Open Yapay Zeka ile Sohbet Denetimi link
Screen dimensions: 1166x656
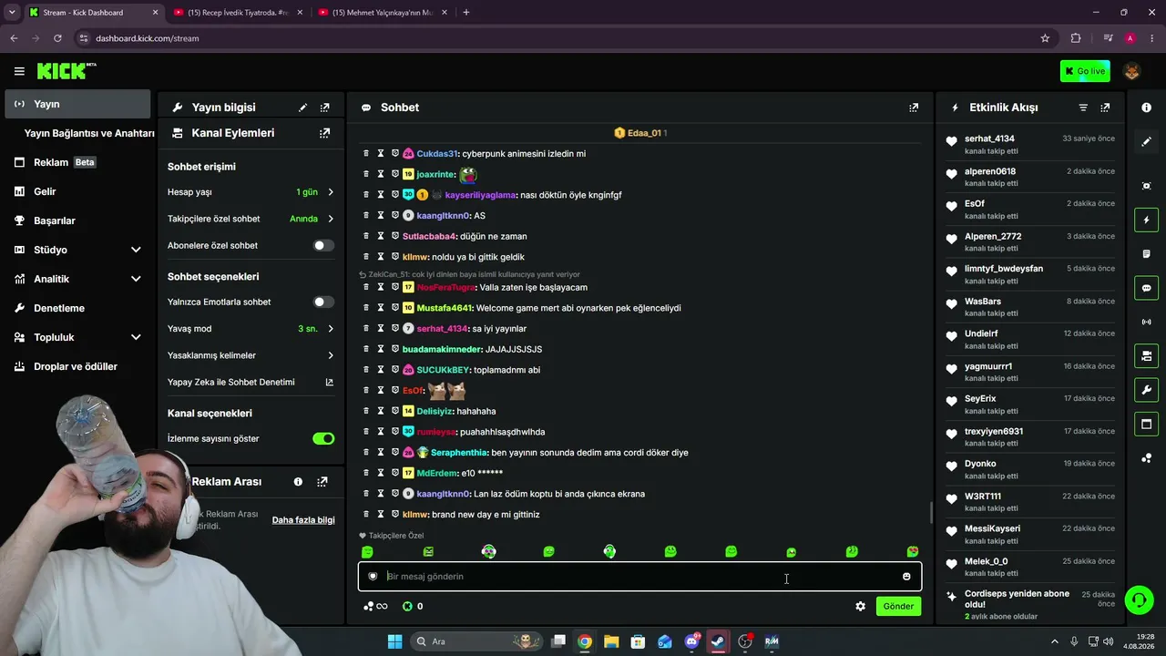point(251,382)
